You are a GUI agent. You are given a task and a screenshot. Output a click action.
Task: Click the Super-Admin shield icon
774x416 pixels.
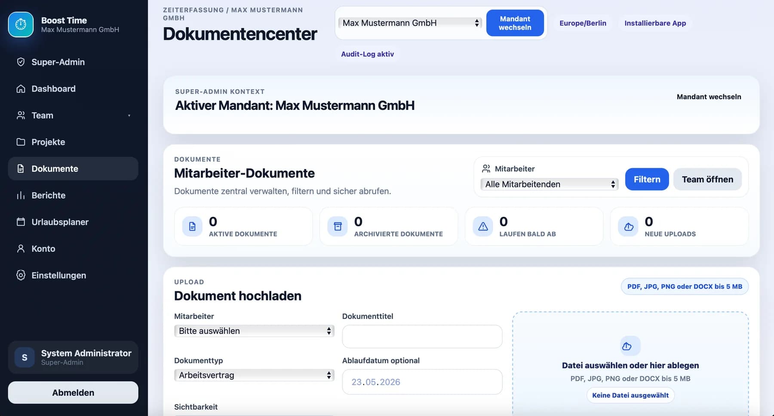(x=21, y=62)
